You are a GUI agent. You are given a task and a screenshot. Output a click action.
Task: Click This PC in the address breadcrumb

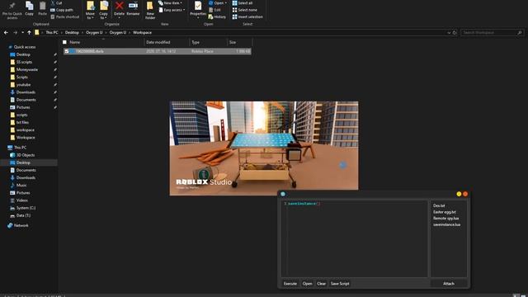click(52, 33)
